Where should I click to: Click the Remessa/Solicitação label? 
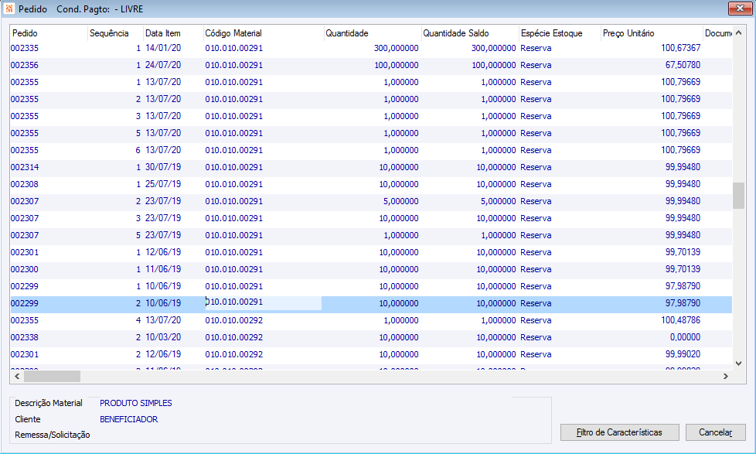(x=52, y=435)
